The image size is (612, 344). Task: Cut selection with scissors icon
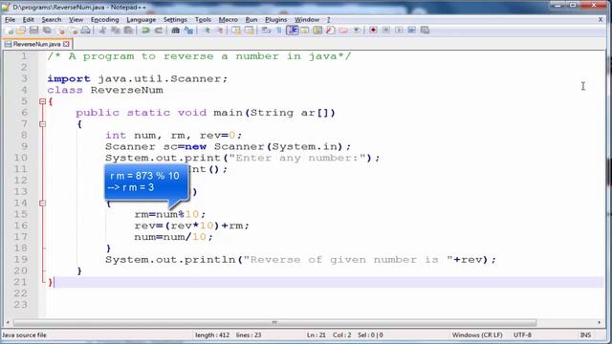tap(103, 31)
